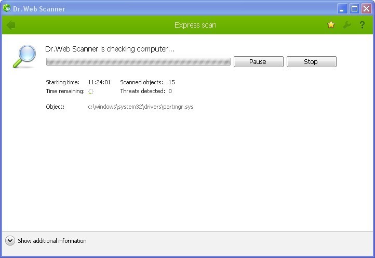The height and width of the screenshot is (258, 375).
Task: Click the scan progress bar
Action: point(138,62)
